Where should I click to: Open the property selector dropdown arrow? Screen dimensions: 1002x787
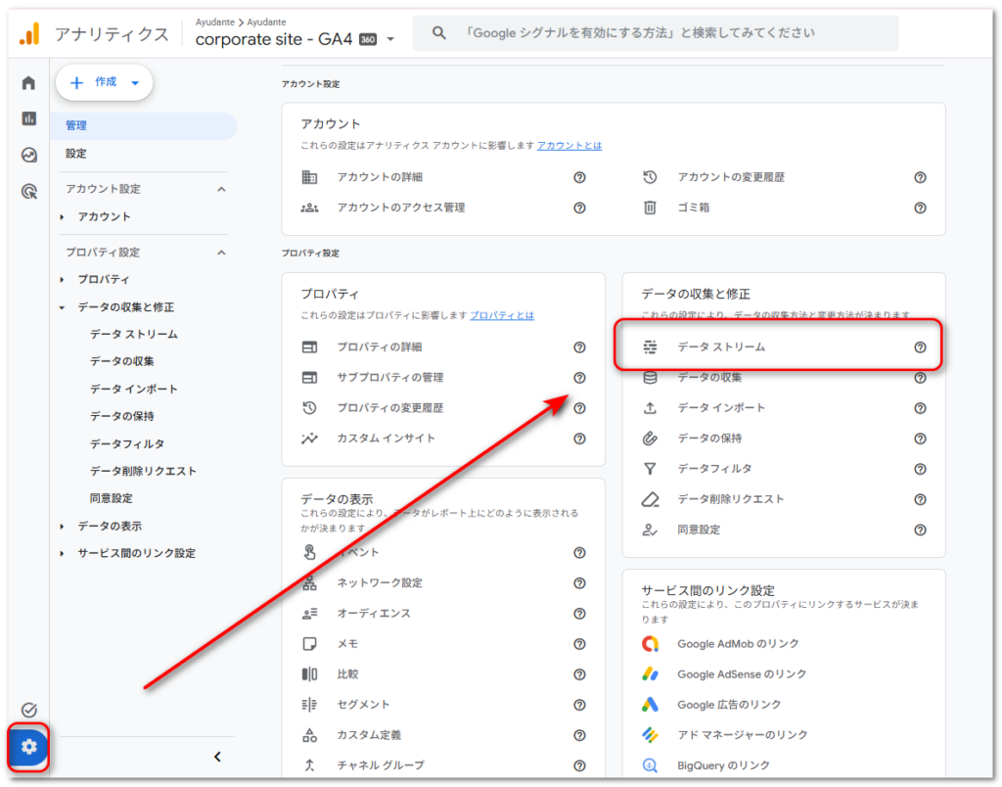(390, 39)
